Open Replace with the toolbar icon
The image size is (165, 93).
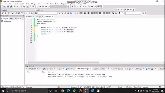[x=33, y=6]
